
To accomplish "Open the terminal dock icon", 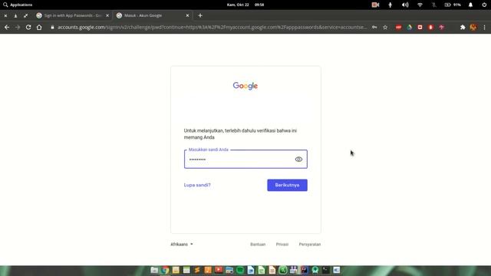I will click(x=325, y=270).
